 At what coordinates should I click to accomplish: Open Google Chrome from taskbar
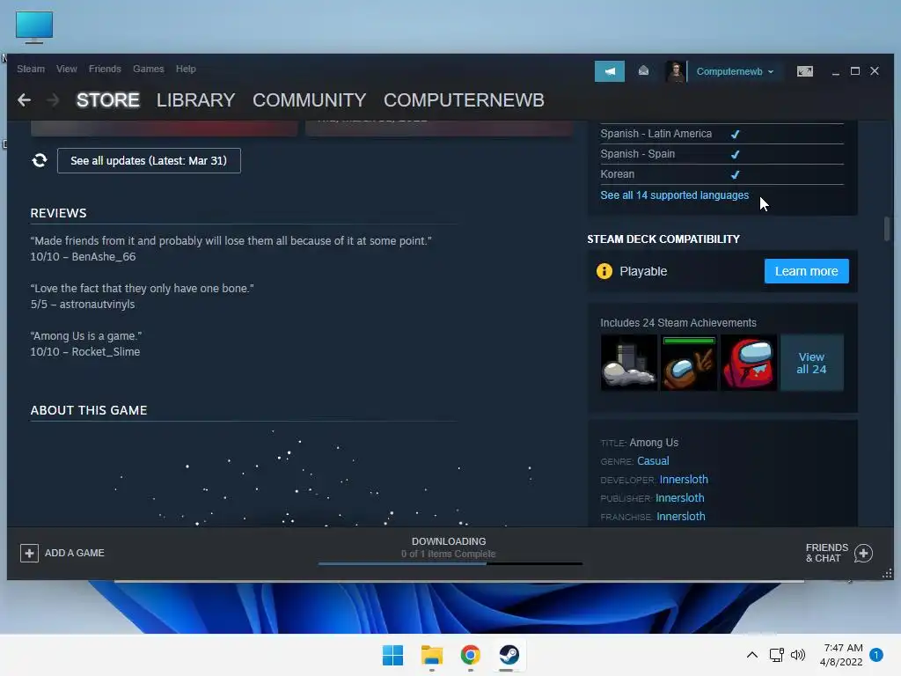coord(470,655)
